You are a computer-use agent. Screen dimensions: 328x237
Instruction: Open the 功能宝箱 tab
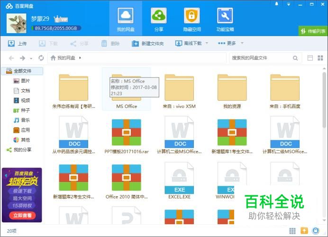click(225, 19)
